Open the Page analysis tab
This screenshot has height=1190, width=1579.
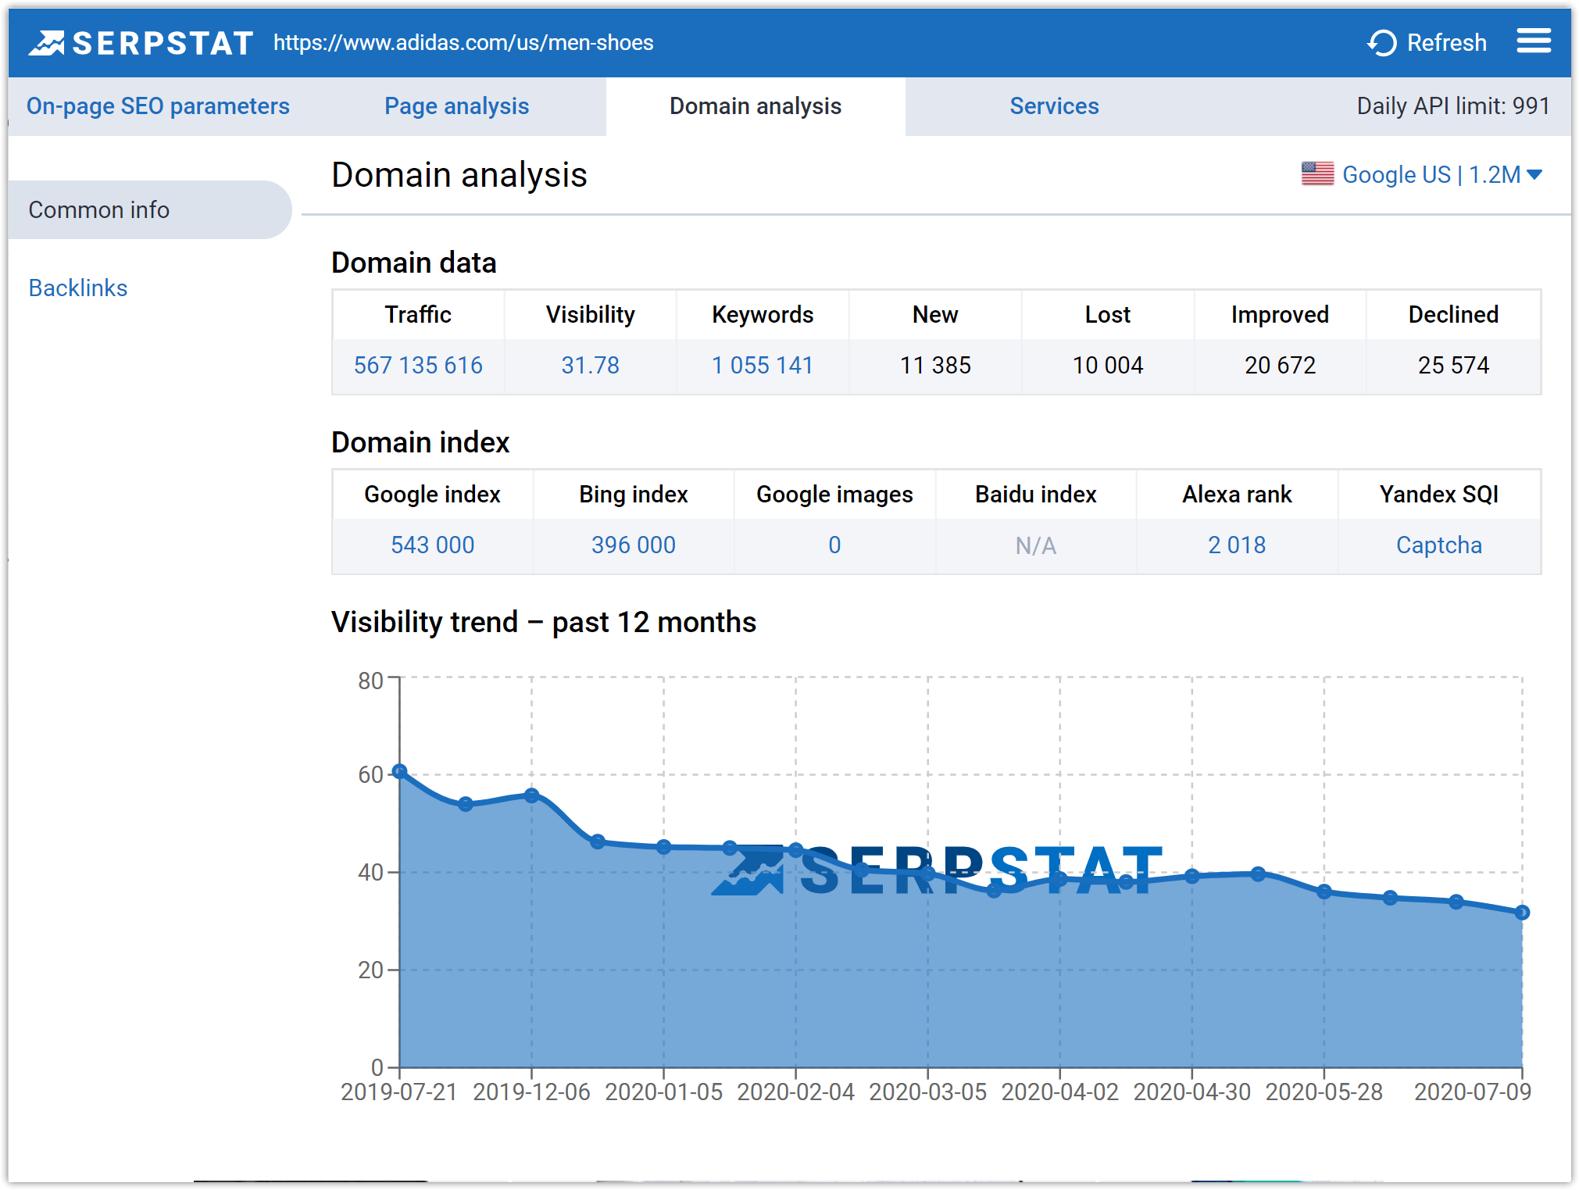click(x=456, y=106)
